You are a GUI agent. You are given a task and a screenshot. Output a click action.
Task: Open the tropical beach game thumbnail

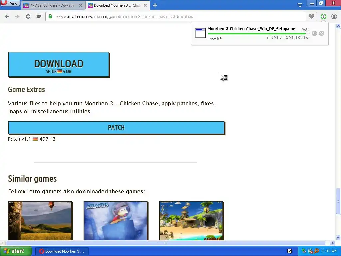point(191,221)
